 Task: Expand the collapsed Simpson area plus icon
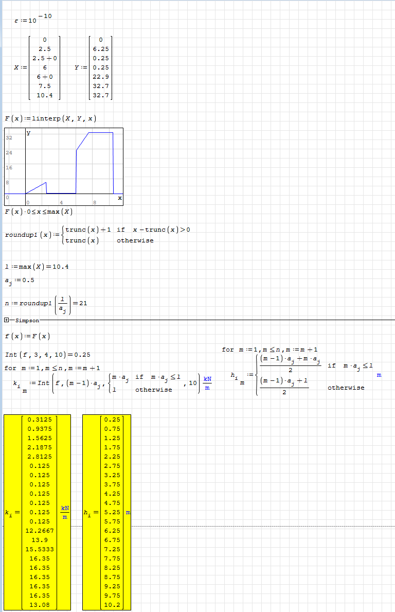7,320
